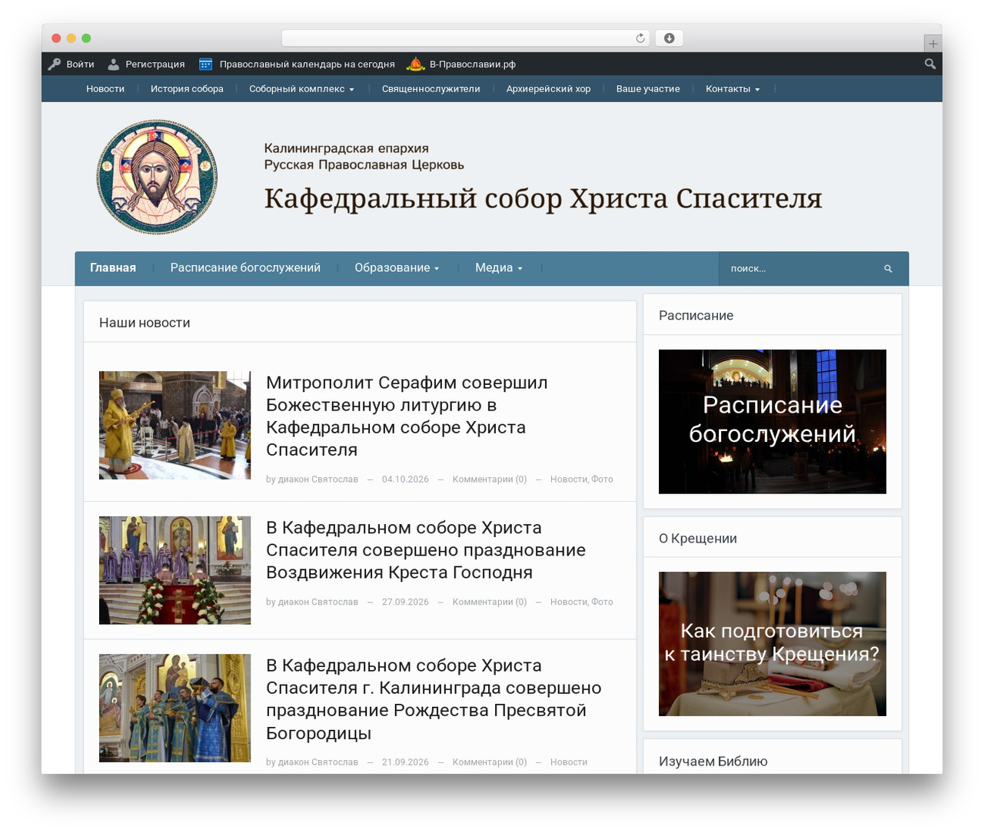Viewport: 984px width, 833px height.
Task: Click the browser address bar
Action: click(x=465, y=38)
